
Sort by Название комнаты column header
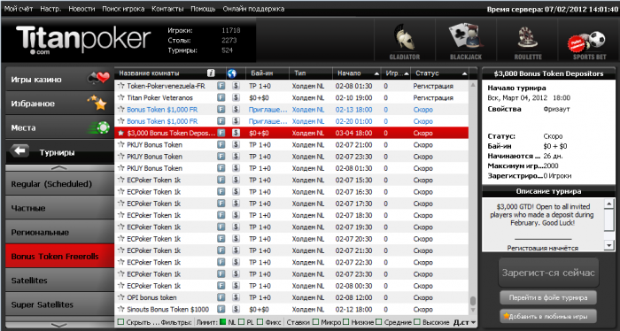coord(149,73)
